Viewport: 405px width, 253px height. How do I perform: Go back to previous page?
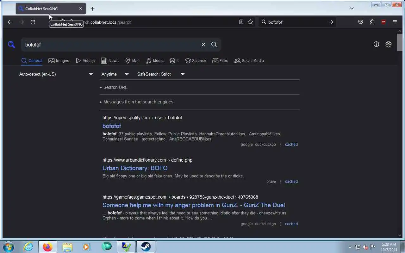10,22
